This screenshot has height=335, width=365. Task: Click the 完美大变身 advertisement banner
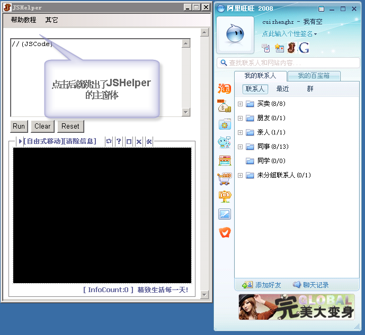(297, 307)
